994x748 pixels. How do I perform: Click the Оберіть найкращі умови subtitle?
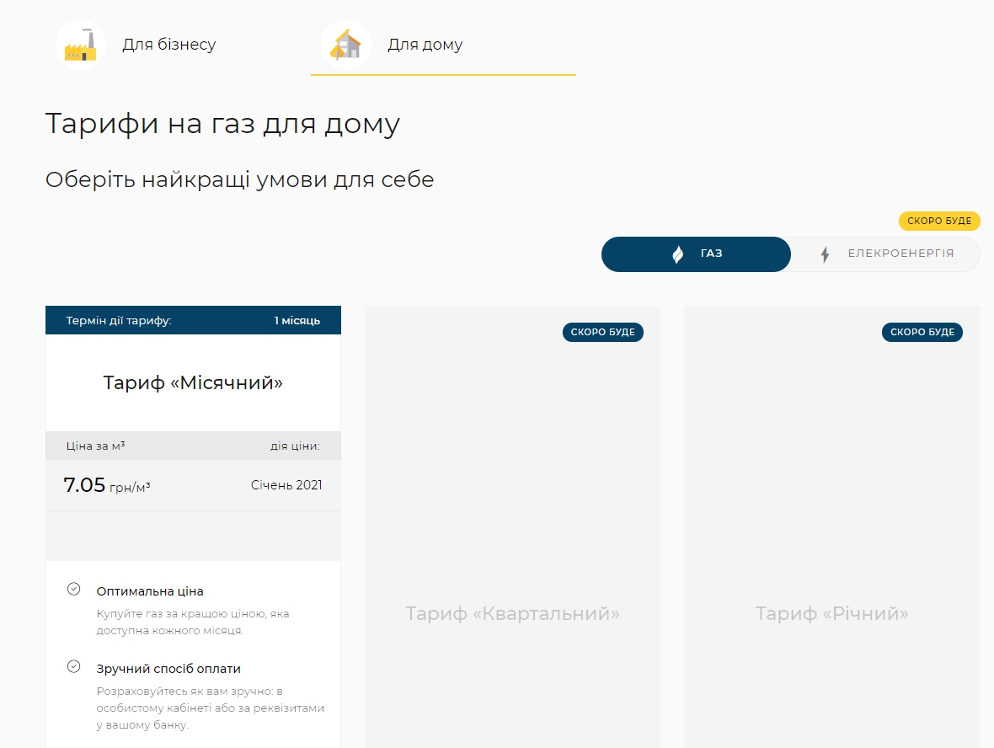click(x=239, y=179)
